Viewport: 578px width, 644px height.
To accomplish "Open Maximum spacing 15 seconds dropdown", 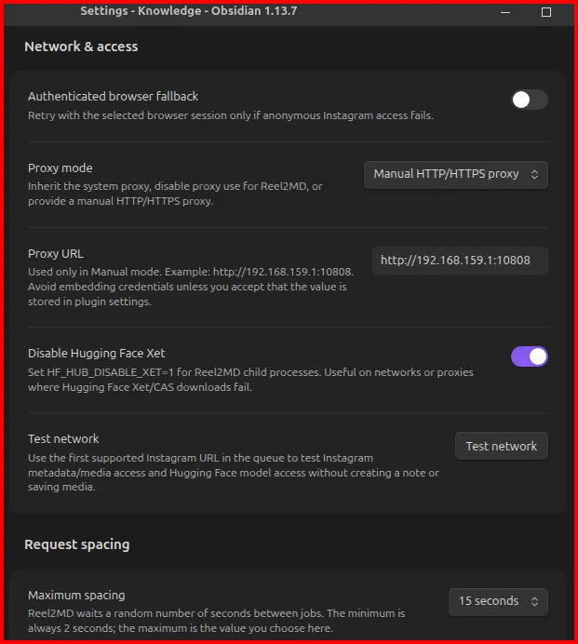I will pos(498,602).
